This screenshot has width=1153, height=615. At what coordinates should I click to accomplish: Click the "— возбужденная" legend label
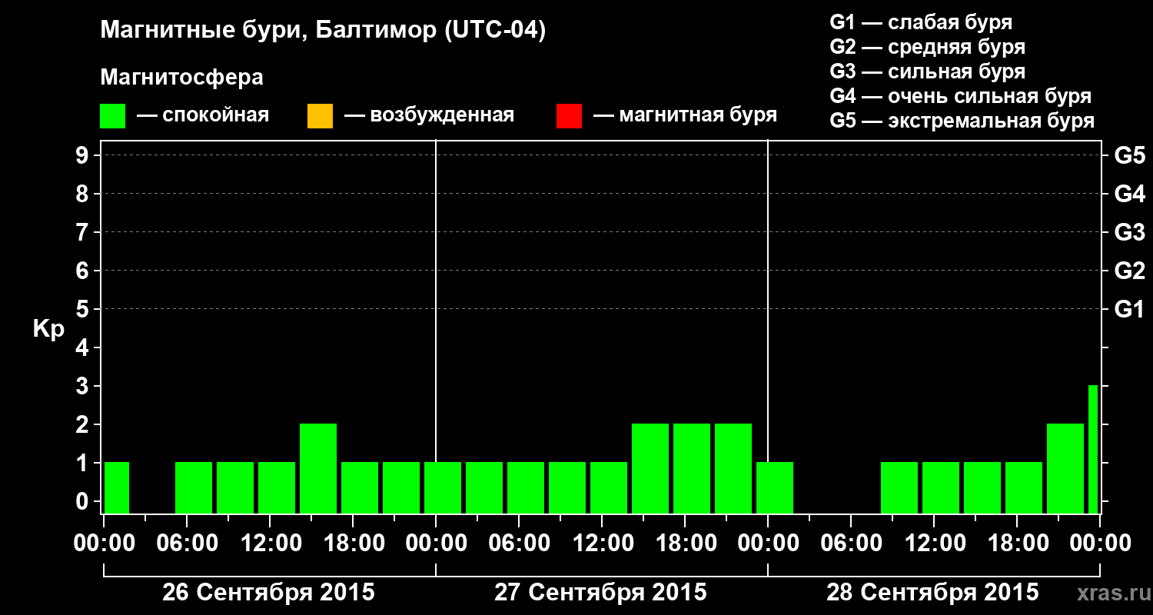(x=428, y=116)
